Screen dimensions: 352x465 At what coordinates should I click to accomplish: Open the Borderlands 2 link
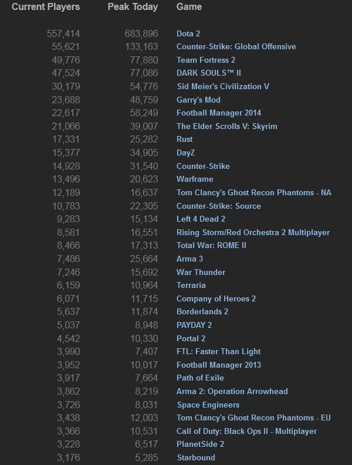[x=202, y=311]
